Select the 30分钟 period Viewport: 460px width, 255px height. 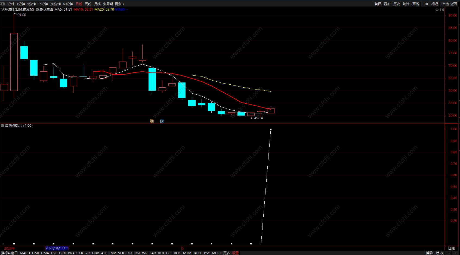pyautogui.click(x=55, y=4)
